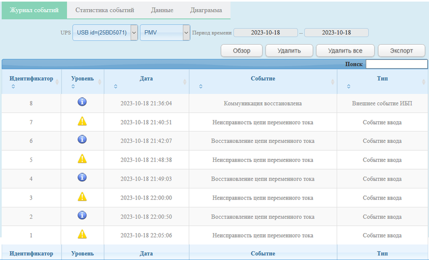Click the warning triangle icon for event 3
Screen dimensions: 429x260
[x=82, y=197]
